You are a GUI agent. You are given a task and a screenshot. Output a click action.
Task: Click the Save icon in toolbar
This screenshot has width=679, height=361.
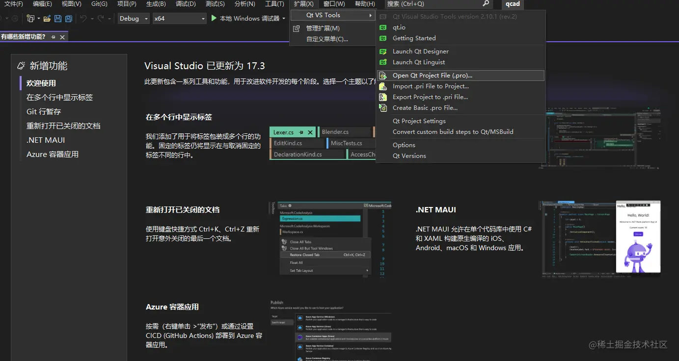click(58, 19)
